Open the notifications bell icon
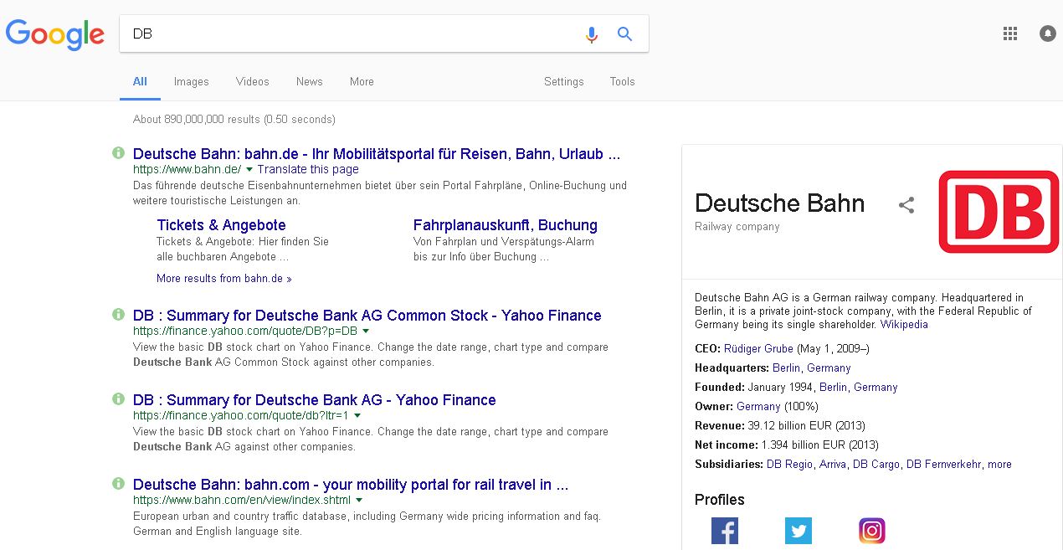This screenshot has width=1063, height=550. (1048, 33)
